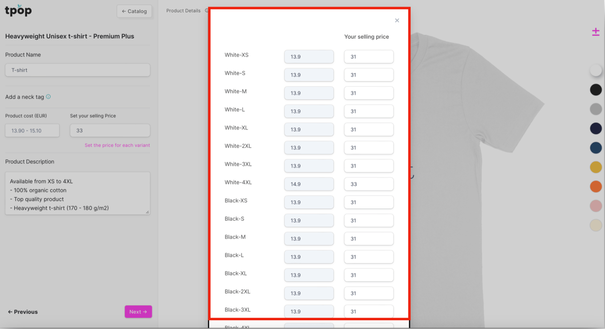
Task: Click the Next button
Action: point(138,312)
